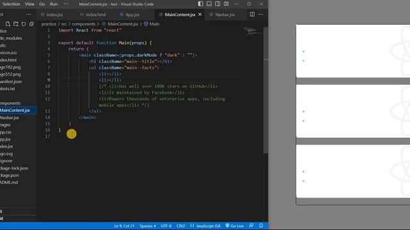The height and width of the screenshot is (230, 410).
Task: Open logo192.png in the Explorer tree
Action: [x=18, y=67]
